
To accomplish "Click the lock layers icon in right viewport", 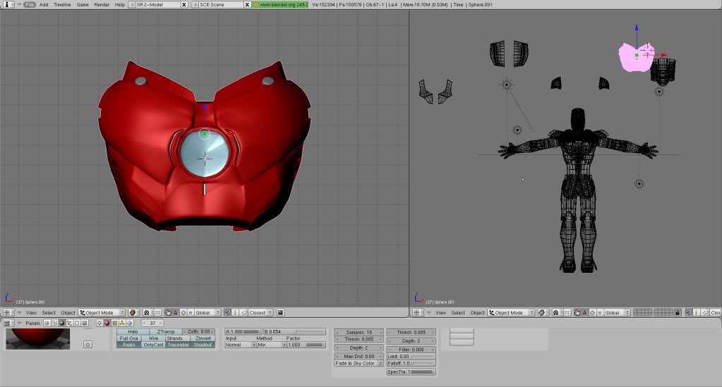I will point(678,312).
